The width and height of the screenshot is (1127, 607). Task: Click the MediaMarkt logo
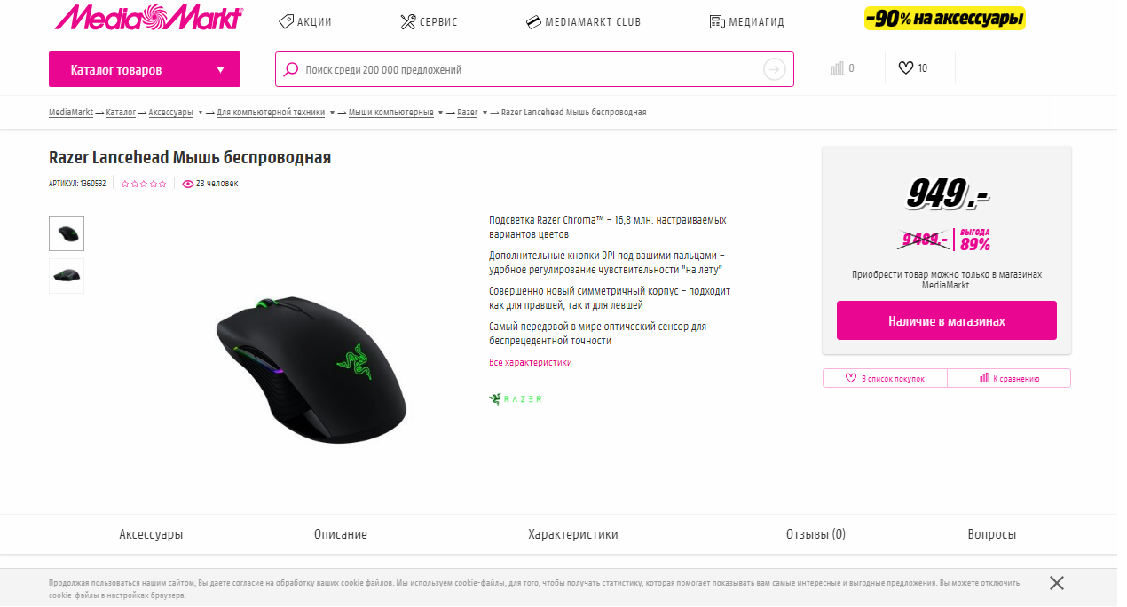[147, 18]
